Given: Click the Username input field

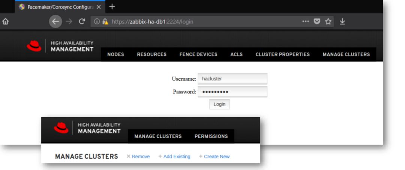Looking at the screenshot, I should pos(232,79).
